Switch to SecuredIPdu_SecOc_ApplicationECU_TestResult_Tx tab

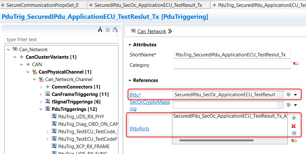148,5
